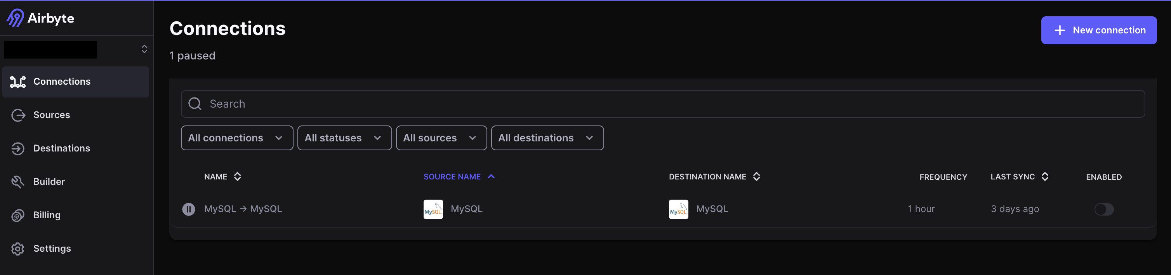Click the pause icon on the MySQL connection
Screen dimensions: 1171x275
click(x=189, y=209)
